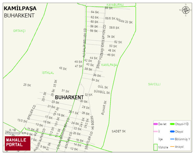Click the KAYABURNU neighborhood label
195x155 pixels.
pyautogui.click(x=115, y=5)
